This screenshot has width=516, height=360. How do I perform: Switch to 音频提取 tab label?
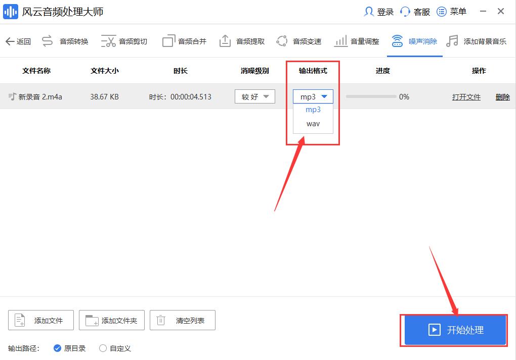[250, 41]
